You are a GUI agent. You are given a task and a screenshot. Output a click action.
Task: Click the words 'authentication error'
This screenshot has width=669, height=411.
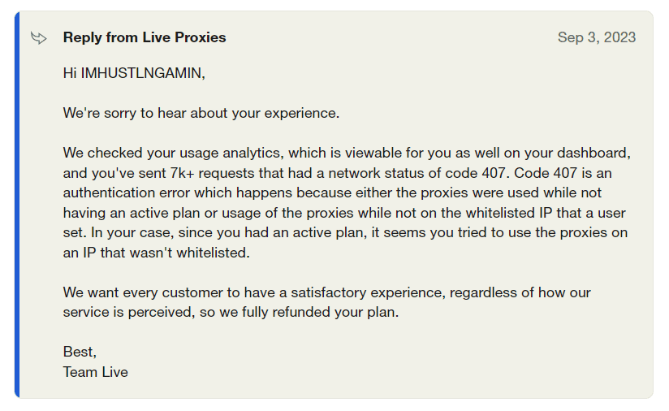(127, 193)
